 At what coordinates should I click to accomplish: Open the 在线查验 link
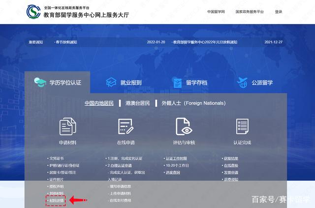pyautogui.click(x=231, y=165)
